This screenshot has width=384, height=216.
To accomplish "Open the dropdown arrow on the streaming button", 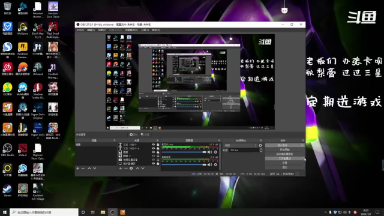I will (302, 145).
